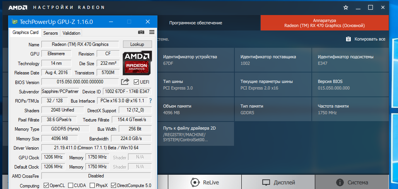The image size is (398, 189).
Task: Click the Bus Interface question mark
Action: [x=150, y=101]
